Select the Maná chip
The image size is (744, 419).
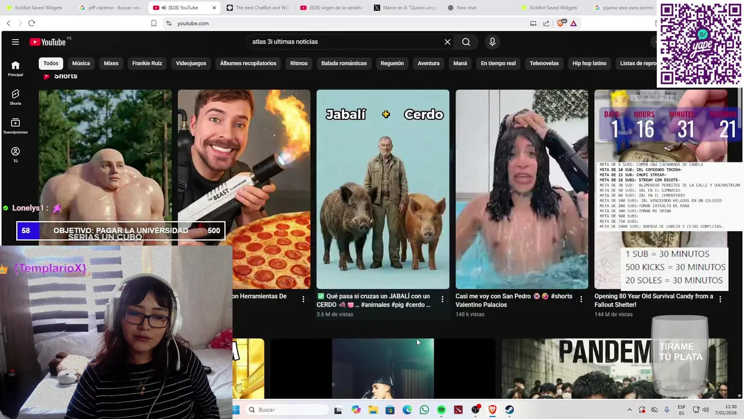tap(460, 63)
